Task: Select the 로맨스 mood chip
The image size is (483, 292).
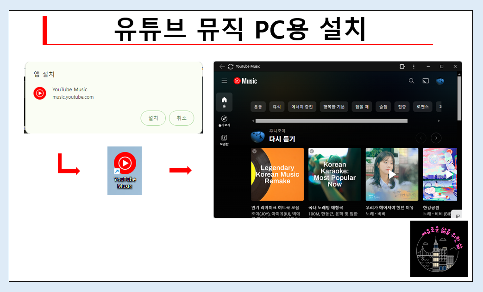Action: coord(423,107)
